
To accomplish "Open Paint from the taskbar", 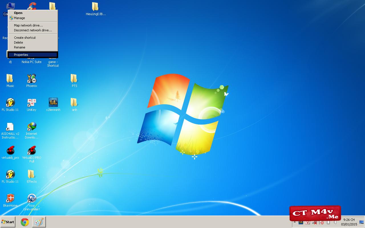I will [39, 222].
